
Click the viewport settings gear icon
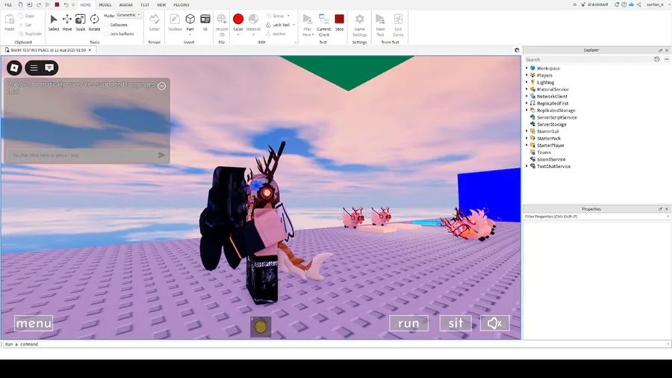(517, 50)
